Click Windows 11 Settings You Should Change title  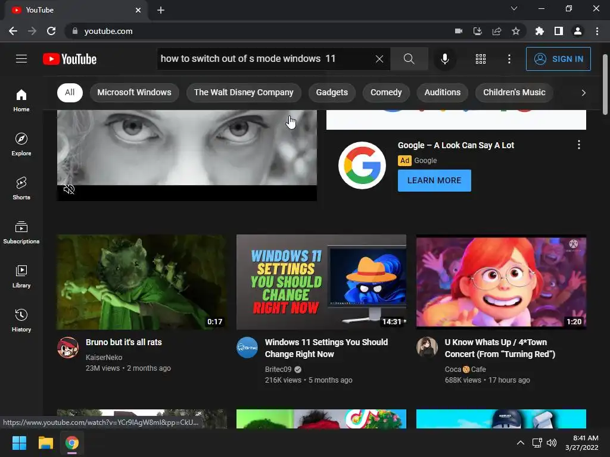click(326, 348)
